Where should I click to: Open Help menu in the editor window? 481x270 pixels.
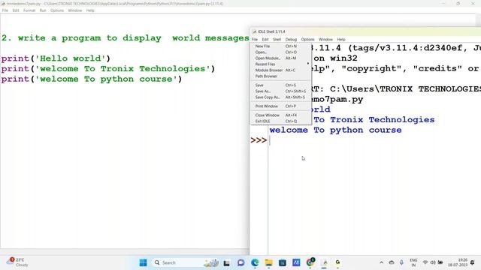90,10
